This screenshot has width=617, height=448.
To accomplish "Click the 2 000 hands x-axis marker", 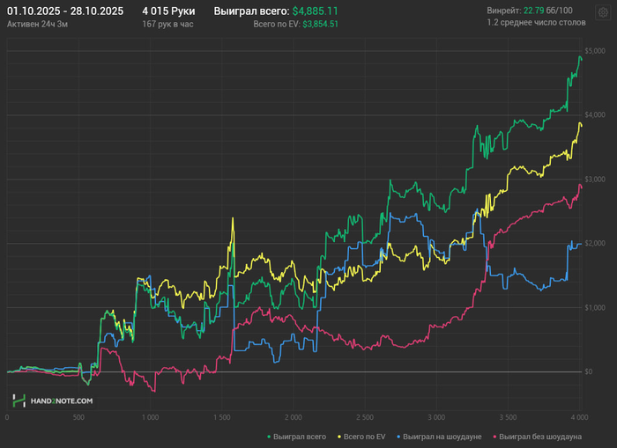I will pyautogui.click(x=294, y=416).
